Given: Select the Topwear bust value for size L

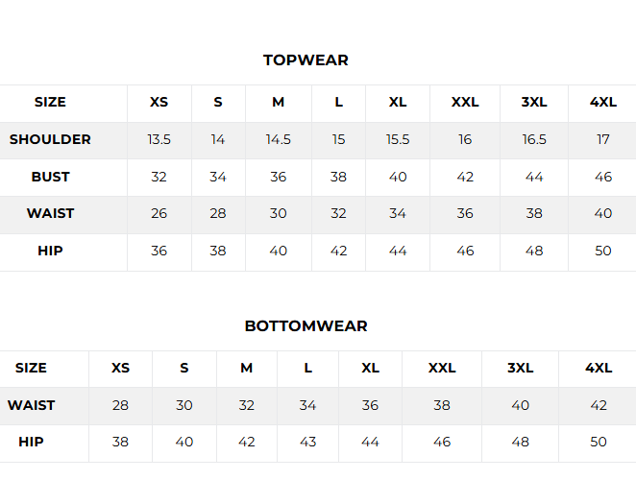Looking at the screenshot, I should pos(338,178).
